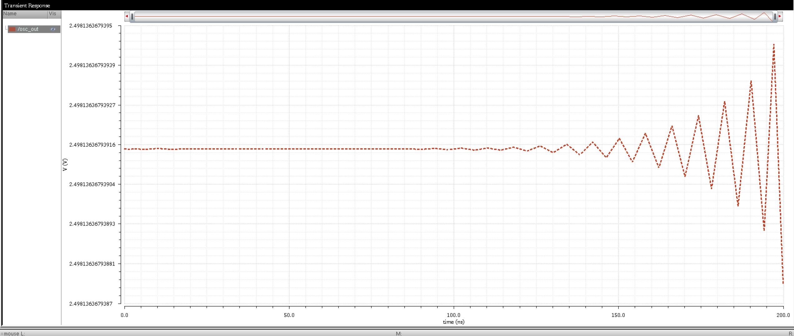
Task: Click the right grip handle of zoom bar
Action: [x=775, y=17]
